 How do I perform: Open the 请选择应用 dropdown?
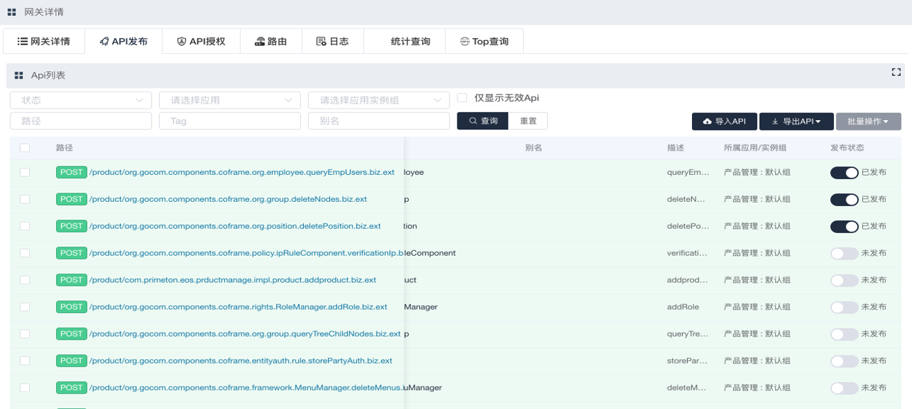(x=230, y=100)
